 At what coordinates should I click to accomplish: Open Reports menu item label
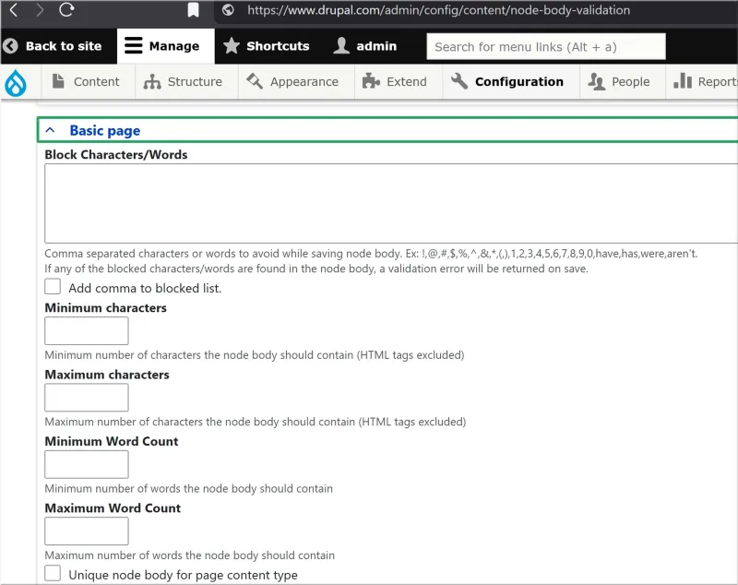point(718,82)
